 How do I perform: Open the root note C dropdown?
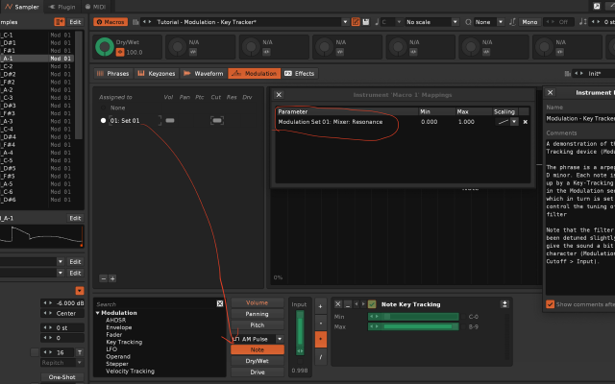tap(399, 22)
